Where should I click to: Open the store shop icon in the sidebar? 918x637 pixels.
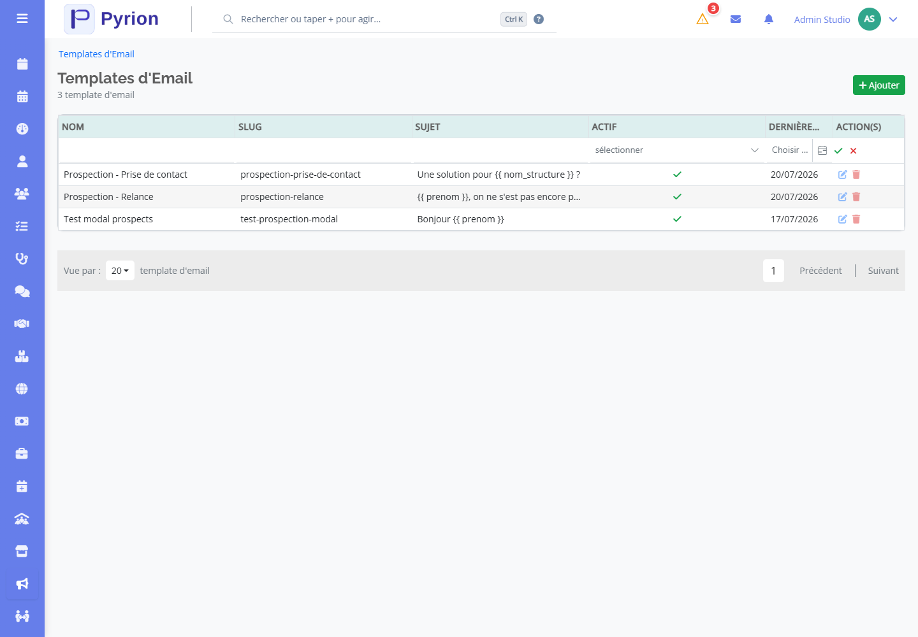[22, 551]
